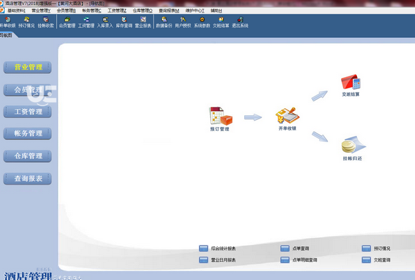The height and width of the screenshot is (280, 415).
Task: Open the 综合统计报表 report shortcut
Action: [x=217, y=248]
